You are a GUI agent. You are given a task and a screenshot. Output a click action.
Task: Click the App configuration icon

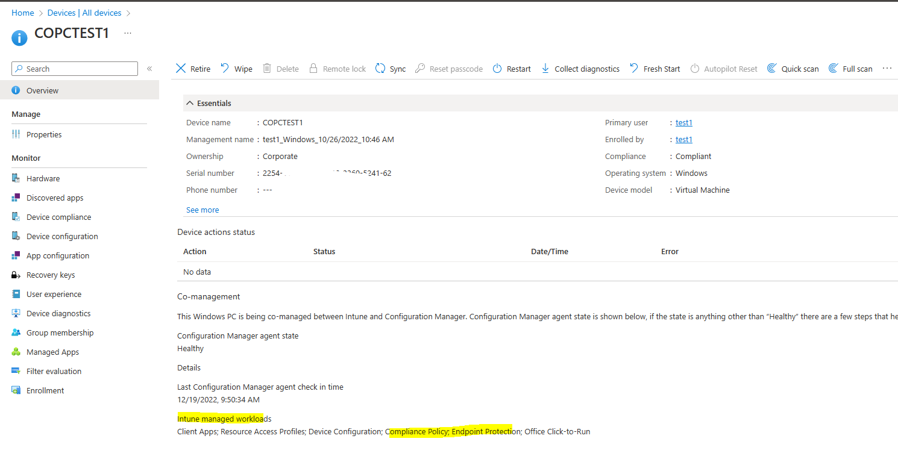(16, 255)
